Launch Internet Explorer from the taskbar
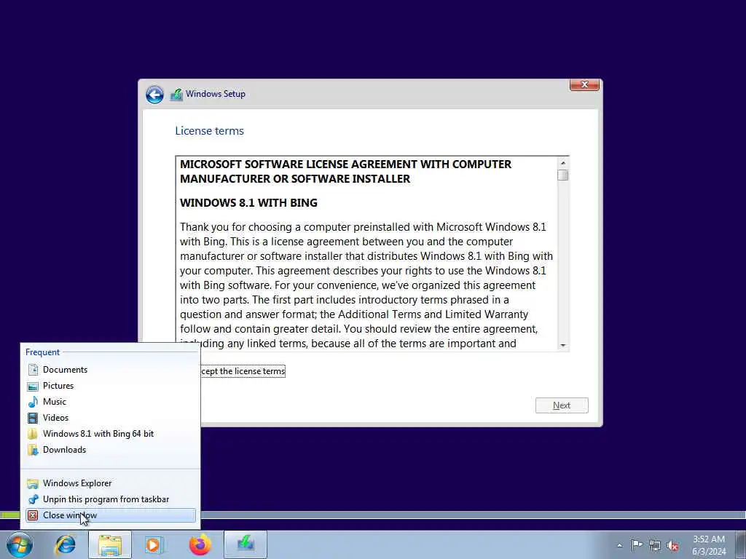746x559 pixels. pos(65,544)
